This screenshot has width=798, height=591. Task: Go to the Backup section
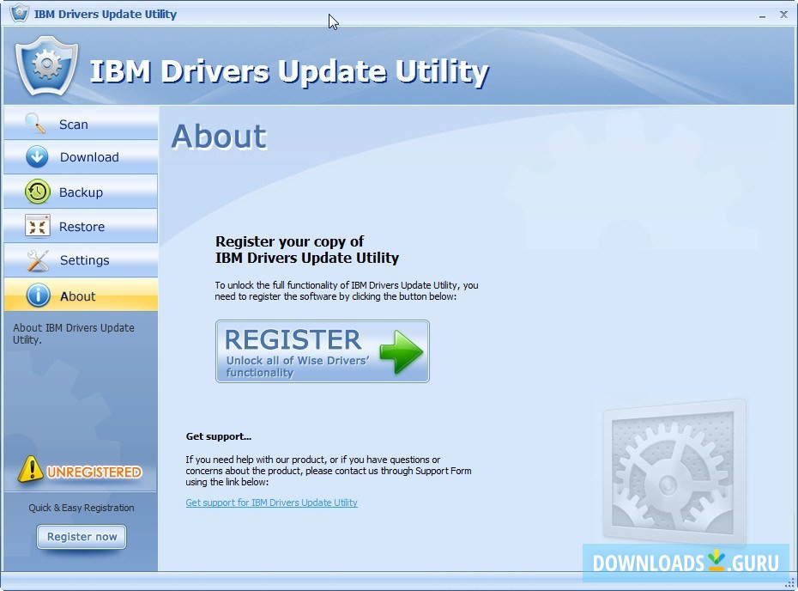pos(81,192)
